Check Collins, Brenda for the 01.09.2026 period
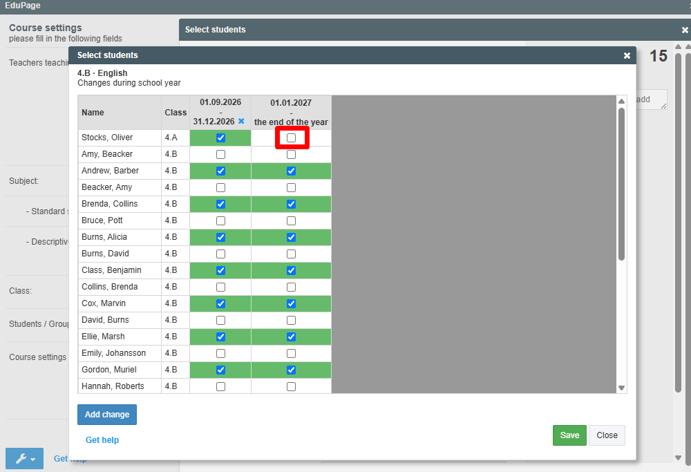This screenshot has width=691, height=472. point(221,287)
